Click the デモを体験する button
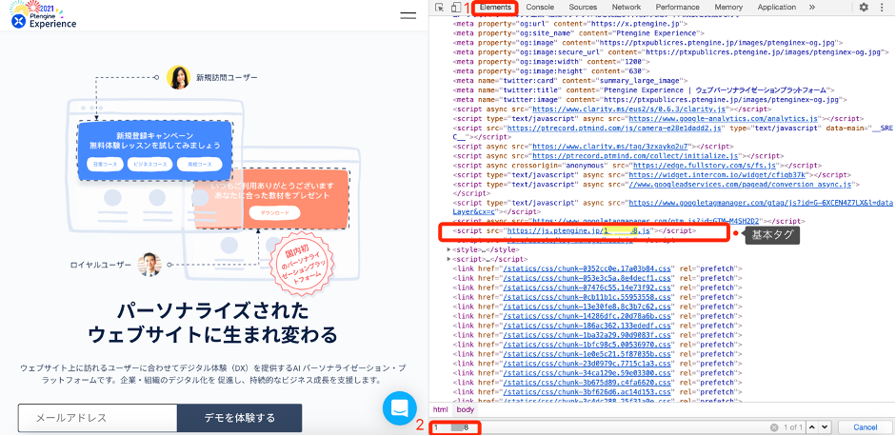The height and width of the screenshot is (436, 896). pyautogui.click(x=239, y=418)
